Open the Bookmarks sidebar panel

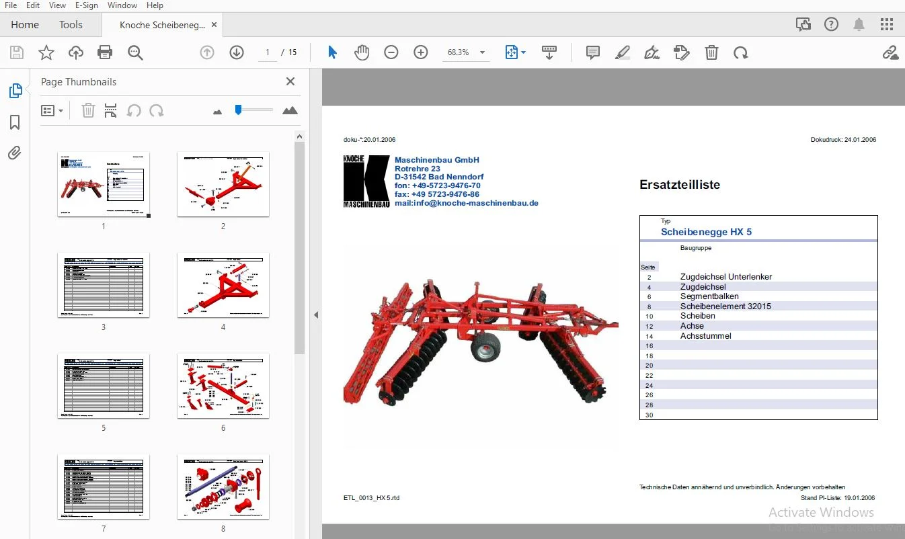pos(15,122)
